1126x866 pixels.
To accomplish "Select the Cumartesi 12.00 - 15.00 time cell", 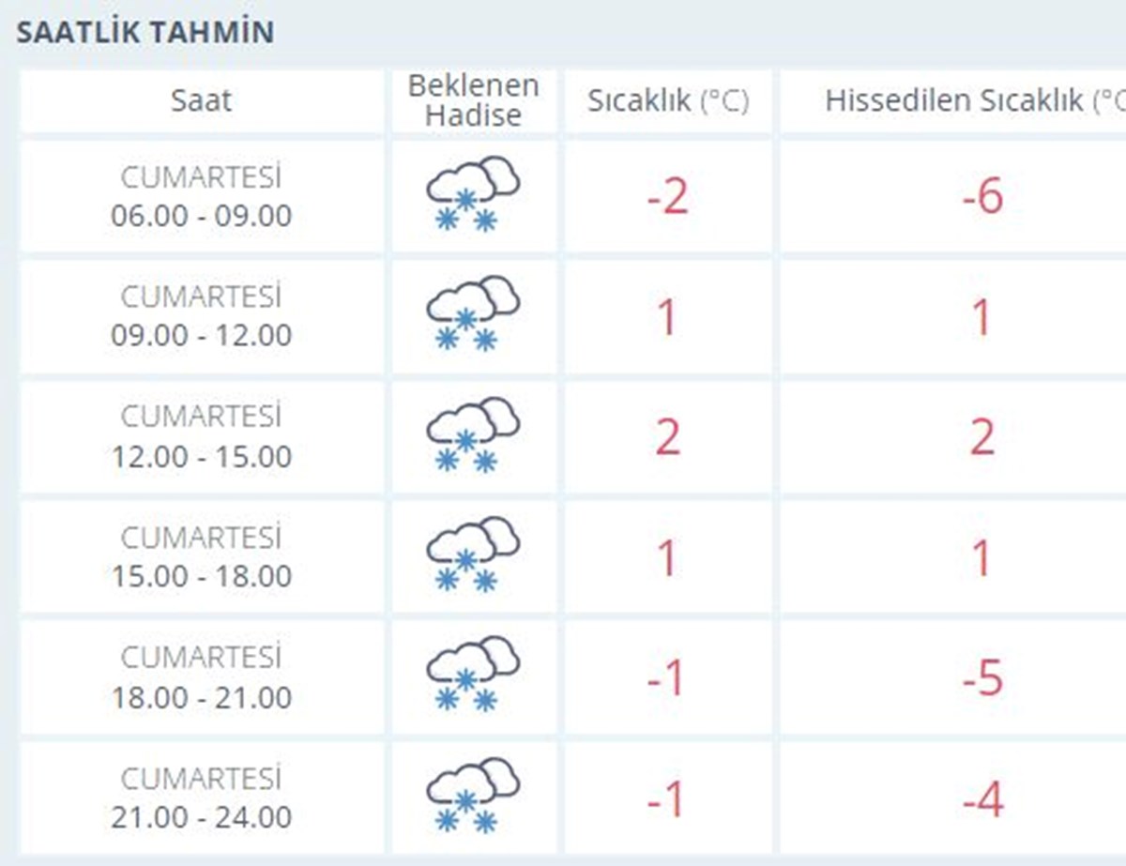I will click(x=201, y=437).
